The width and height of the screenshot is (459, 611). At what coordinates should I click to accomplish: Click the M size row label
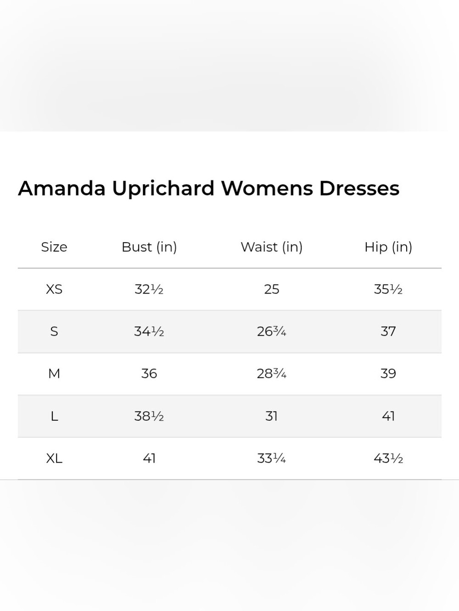pos(54,373)
